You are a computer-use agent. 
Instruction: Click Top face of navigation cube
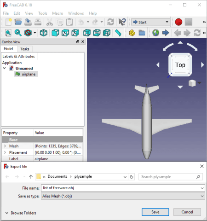pyautogui.click(x=180, y=65)
